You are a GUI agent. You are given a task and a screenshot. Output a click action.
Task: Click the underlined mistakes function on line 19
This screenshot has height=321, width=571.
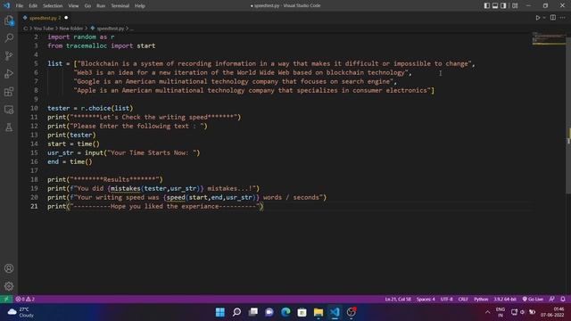point(125,188)
